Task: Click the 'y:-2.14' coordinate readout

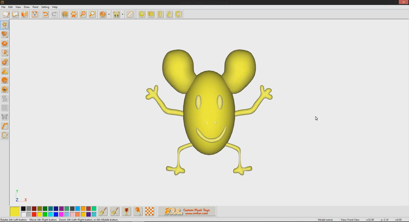Action: 384,220
